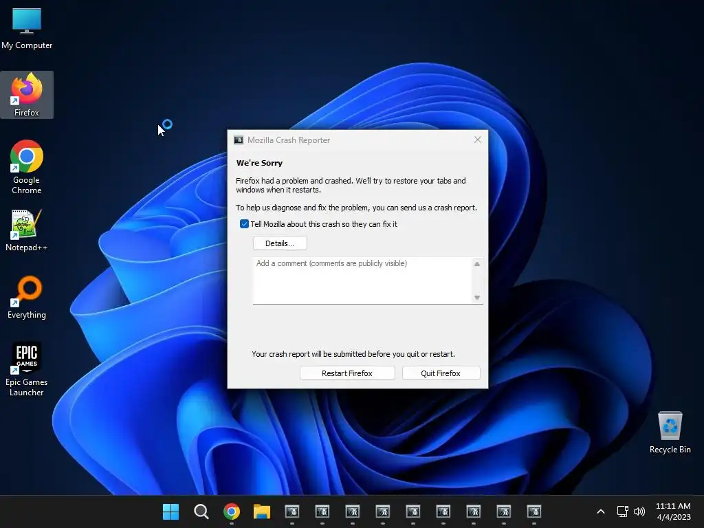
Task: Open the My Computer desktop icon
Action: click(27, 27)
